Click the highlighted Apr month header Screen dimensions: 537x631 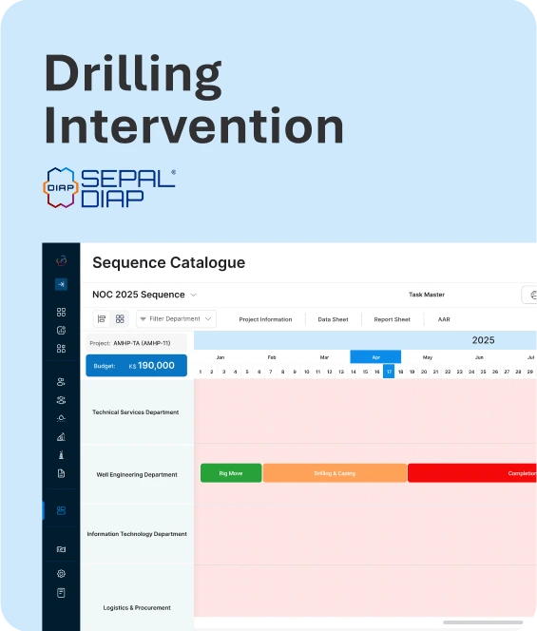(x=375, y=357)
